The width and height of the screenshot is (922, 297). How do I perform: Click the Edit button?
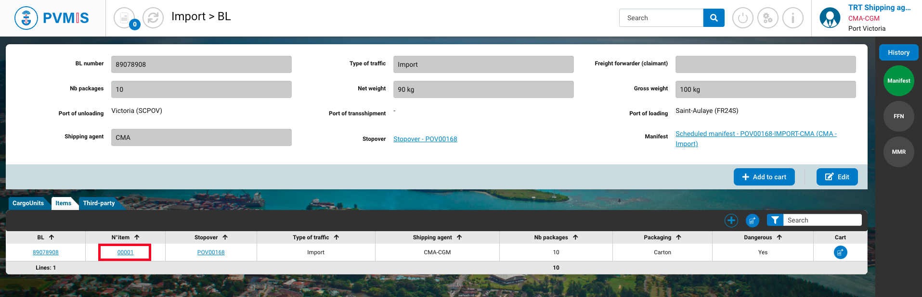coord(837,177)
